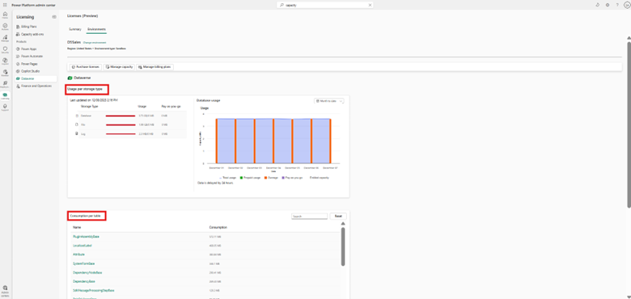Clear the top search box
The image size is (631, 299).
[x=370, y=5]
